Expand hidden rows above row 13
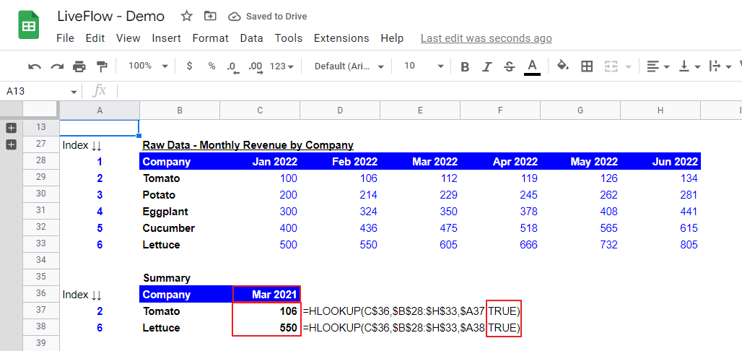This screenshot has height=351, width=742. click(12, 127)
